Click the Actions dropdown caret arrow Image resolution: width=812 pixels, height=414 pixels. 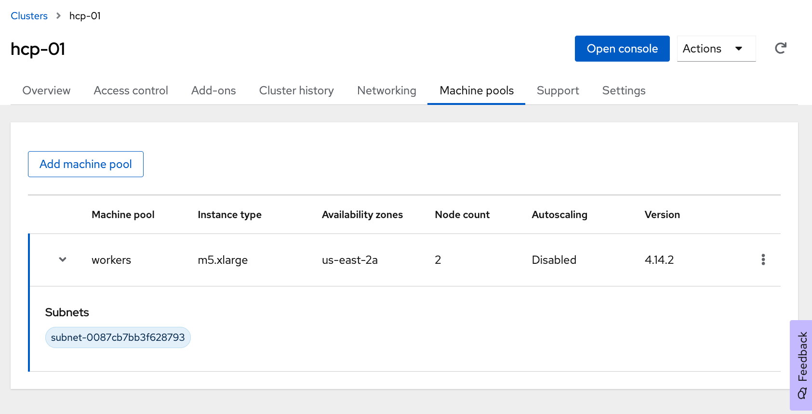point(739,49)
